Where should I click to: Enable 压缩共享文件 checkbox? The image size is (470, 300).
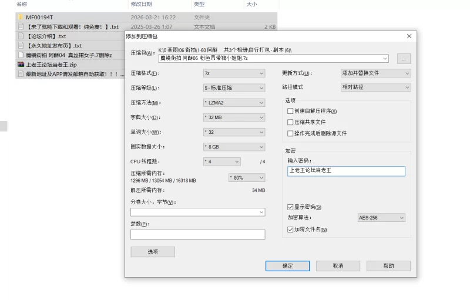click(290, 122)
